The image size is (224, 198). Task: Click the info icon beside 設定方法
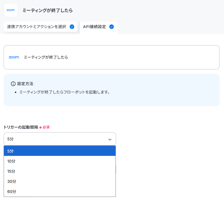tap(13, 84)
